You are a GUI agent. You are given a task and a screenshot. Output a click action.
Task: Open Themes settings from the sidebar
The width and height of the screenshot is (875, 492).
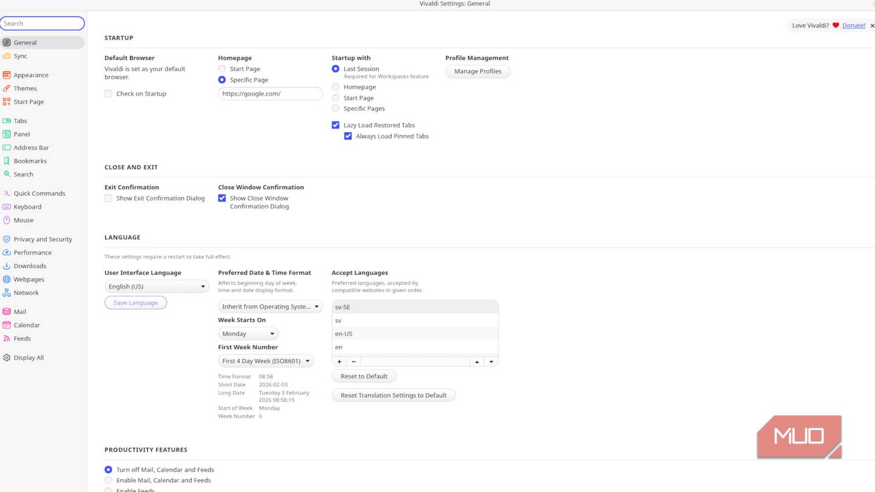(24, 88)
